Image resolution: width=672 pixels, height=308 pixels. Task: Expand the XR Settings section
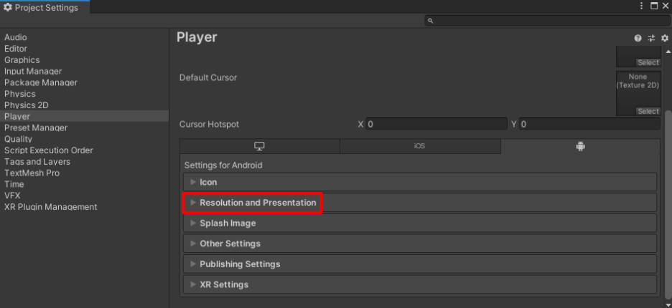click(x=420, y=284)
